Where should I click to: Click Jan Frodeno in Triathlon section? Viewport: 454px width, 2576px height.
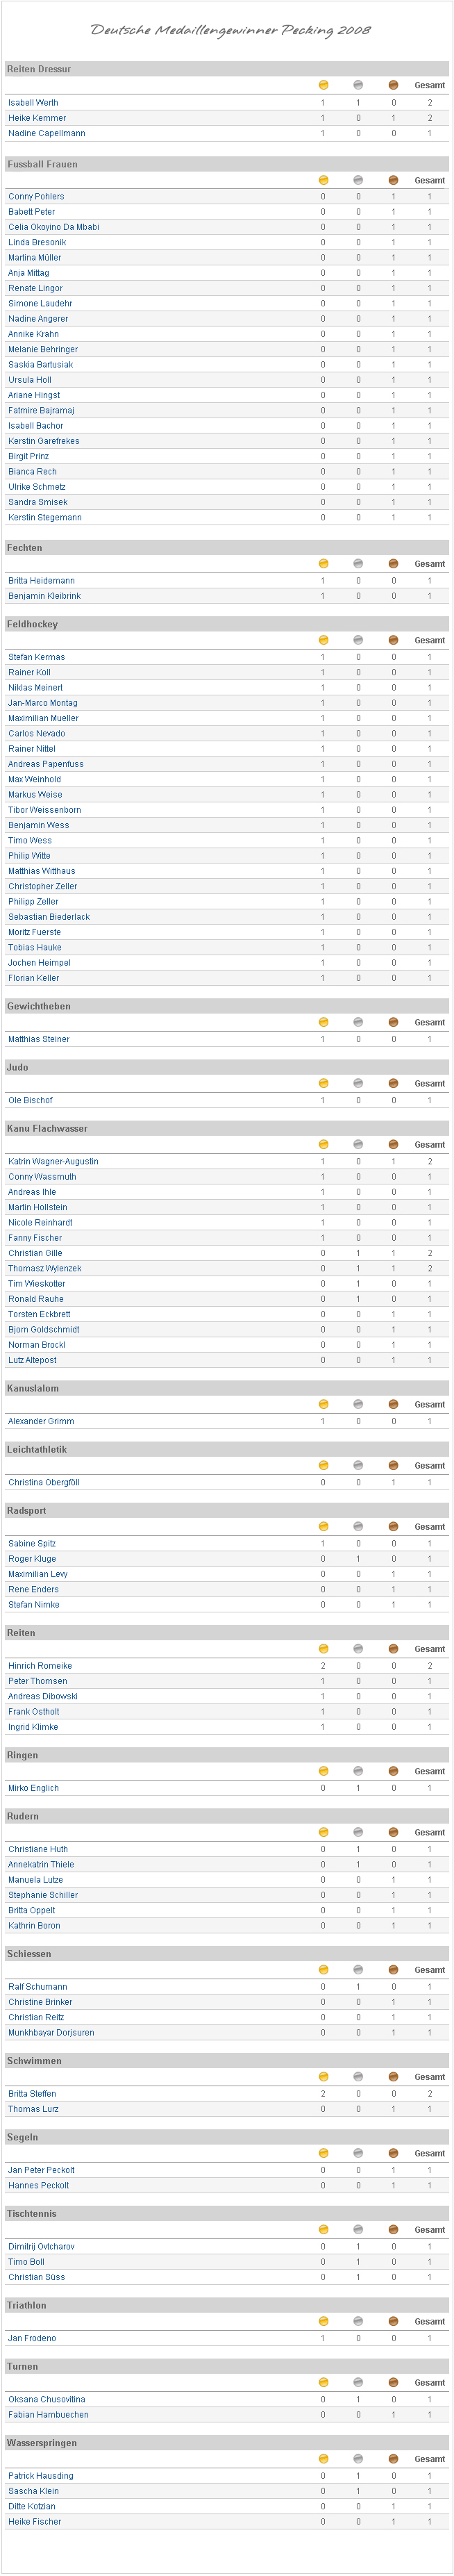click(x=32, y=2338)
